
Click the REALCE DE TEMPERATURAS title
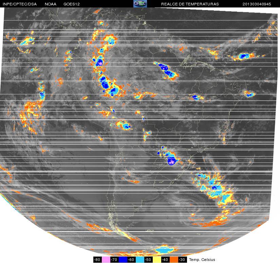coord(190,4)
